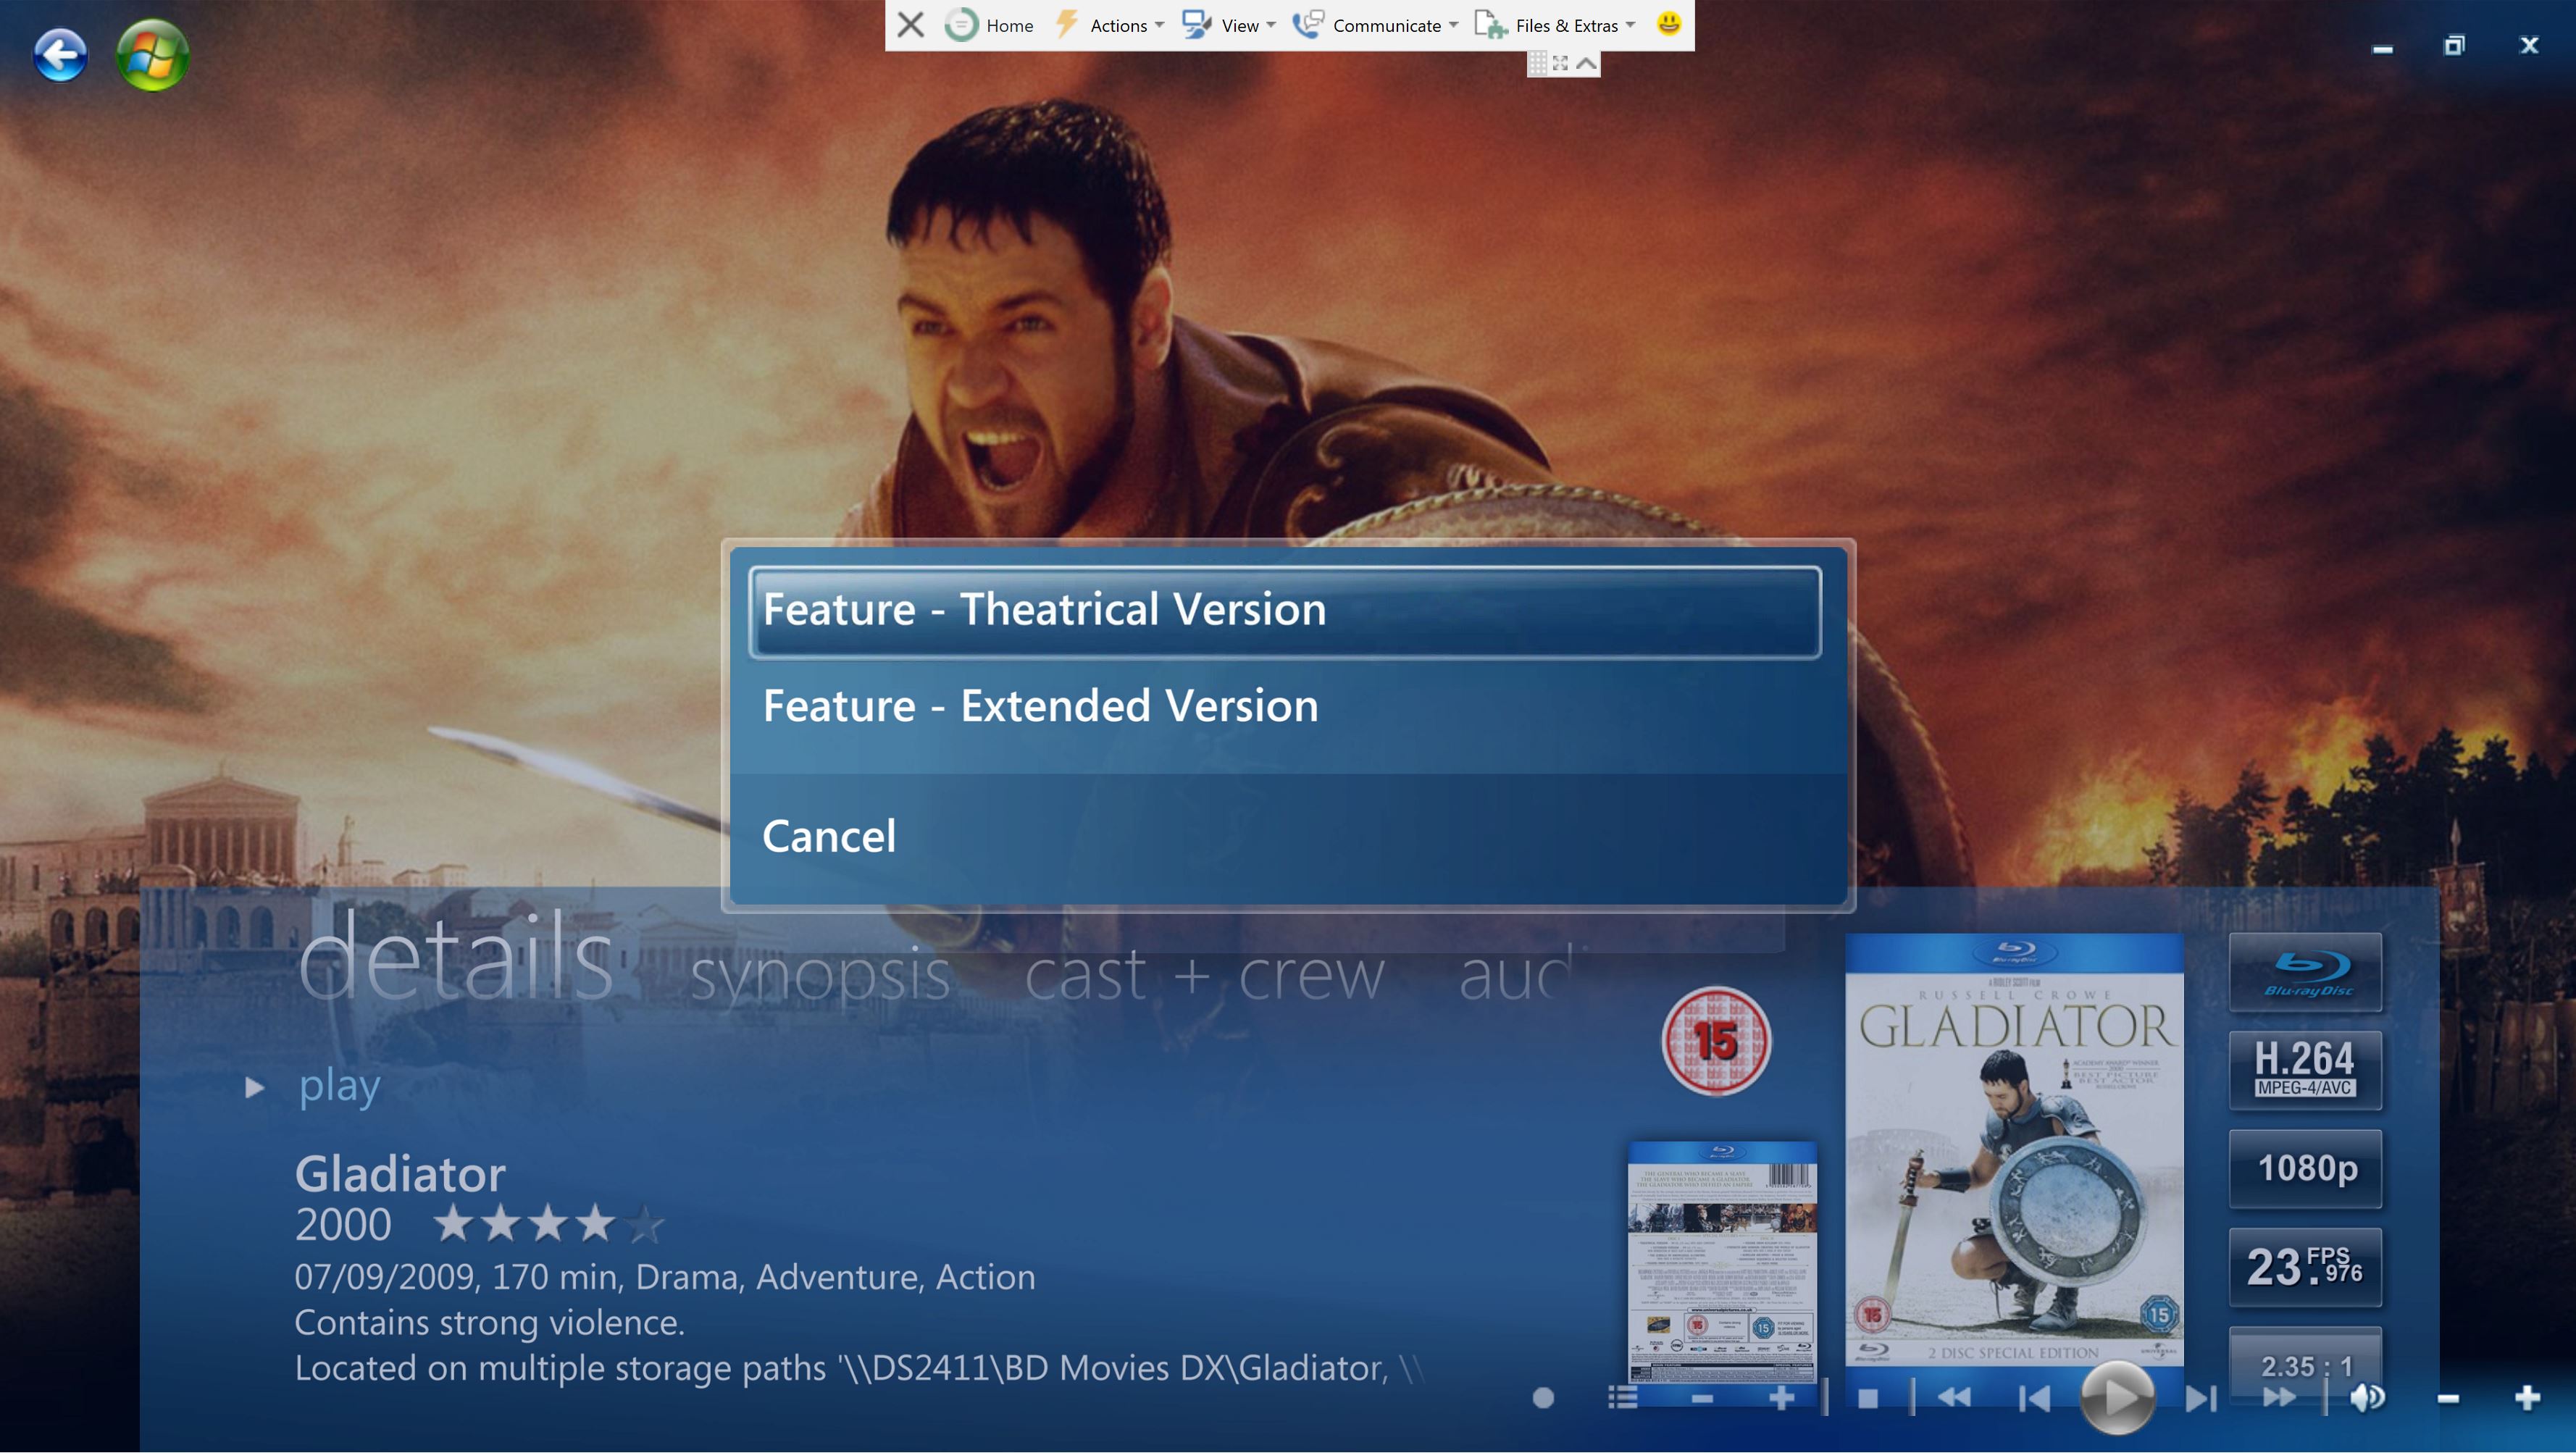This screenshot has height=1453, width=2576.
Task: Click the toolbar grid grip handle
Action: 1538,63
